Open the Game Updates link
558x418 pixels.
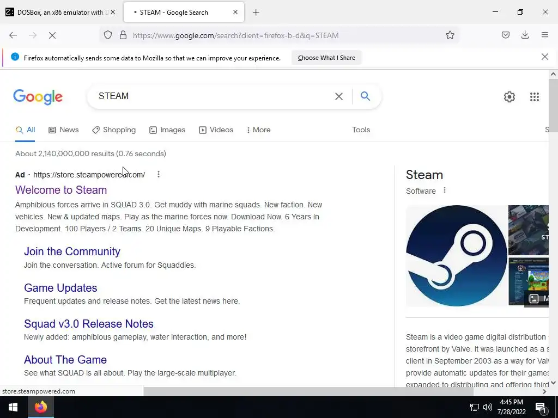[60, 287]
